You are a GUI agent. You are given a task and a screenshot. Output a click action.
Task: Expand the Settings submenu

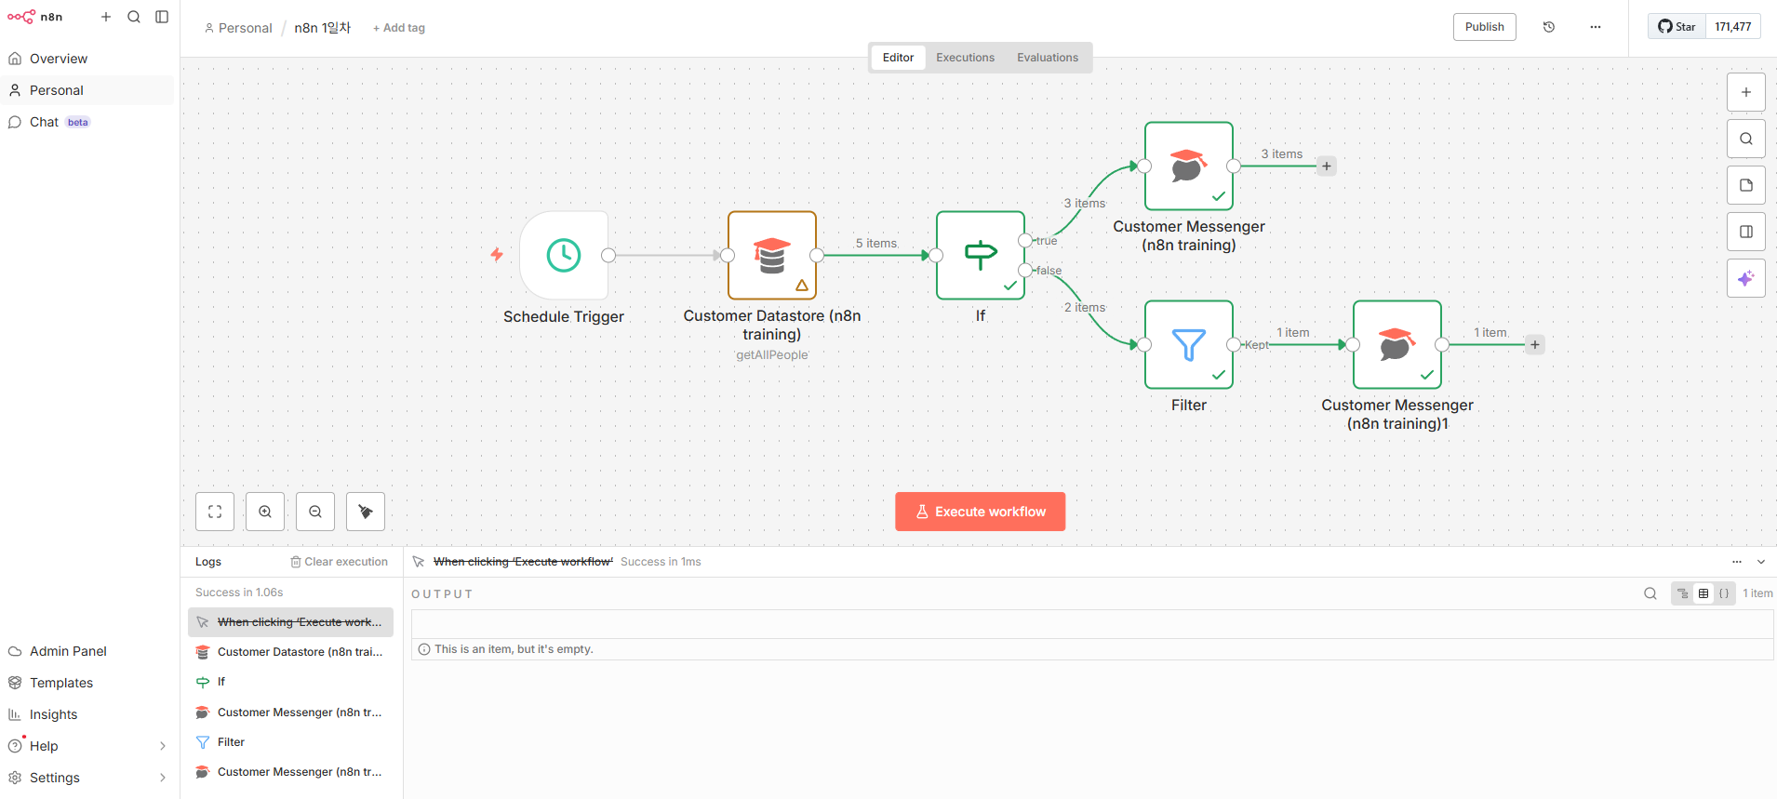[163, 778]
